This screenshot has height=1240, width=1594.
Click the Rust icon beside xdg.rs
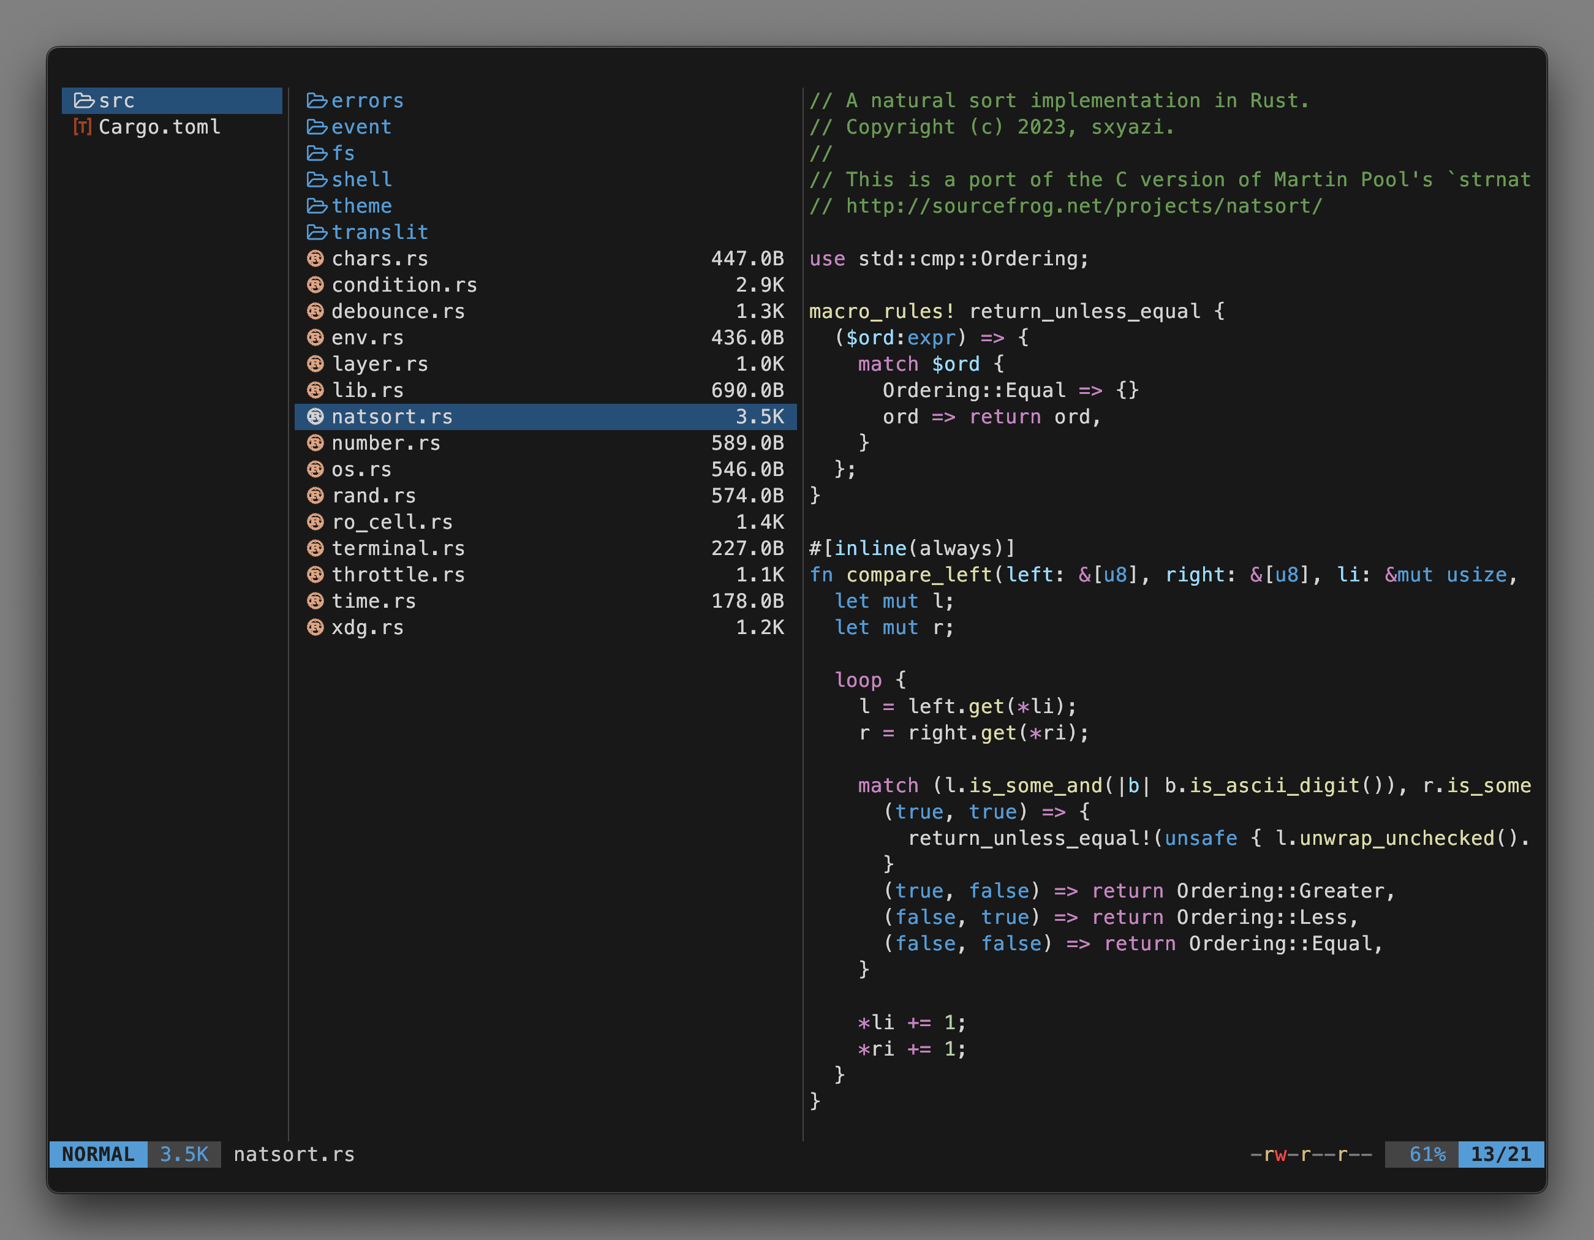pyautogui.click(x=315, y=627)
